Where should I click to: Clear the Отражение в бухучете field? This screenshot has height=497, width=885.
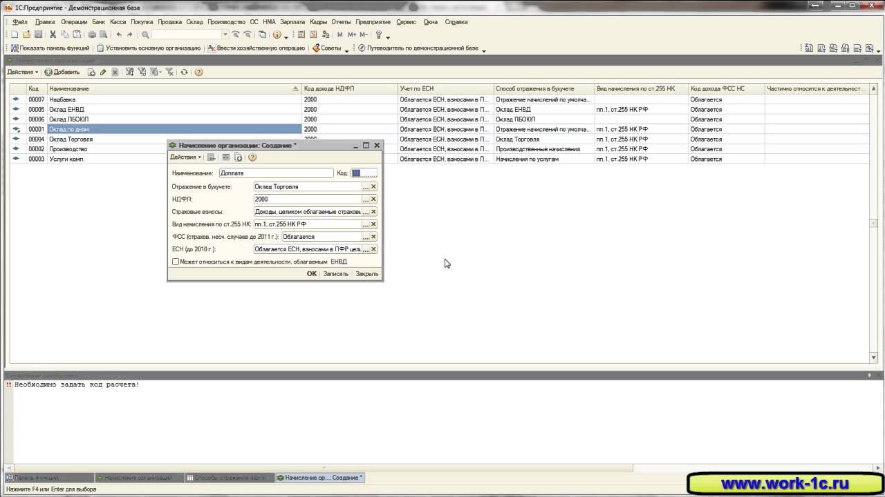373,186
